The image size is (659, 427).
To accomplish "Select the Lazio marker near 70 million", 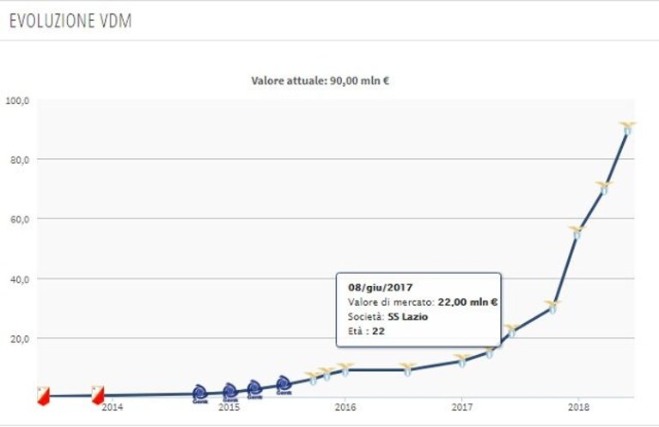I will (604, 188).
